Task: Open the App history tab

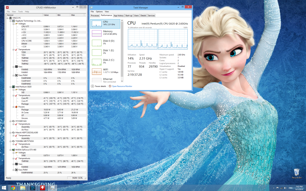Action: [x=118, y=16]
